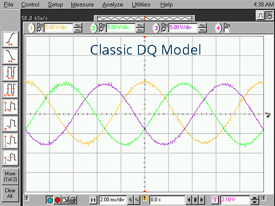Raise the trigger level using up arrow
The image size is (275, 206).
click(x=255, y=198)
